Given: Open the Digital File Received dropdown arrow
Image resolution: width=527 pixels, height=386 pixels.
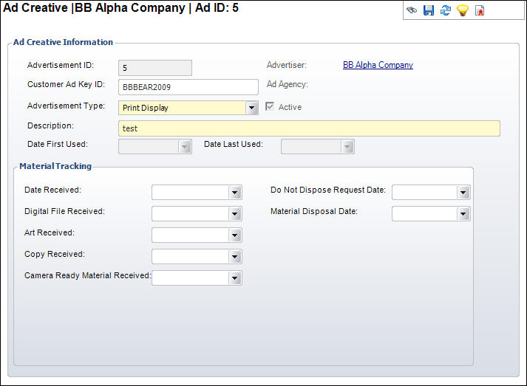Looking at the screenshot, I should click(235, 214).
